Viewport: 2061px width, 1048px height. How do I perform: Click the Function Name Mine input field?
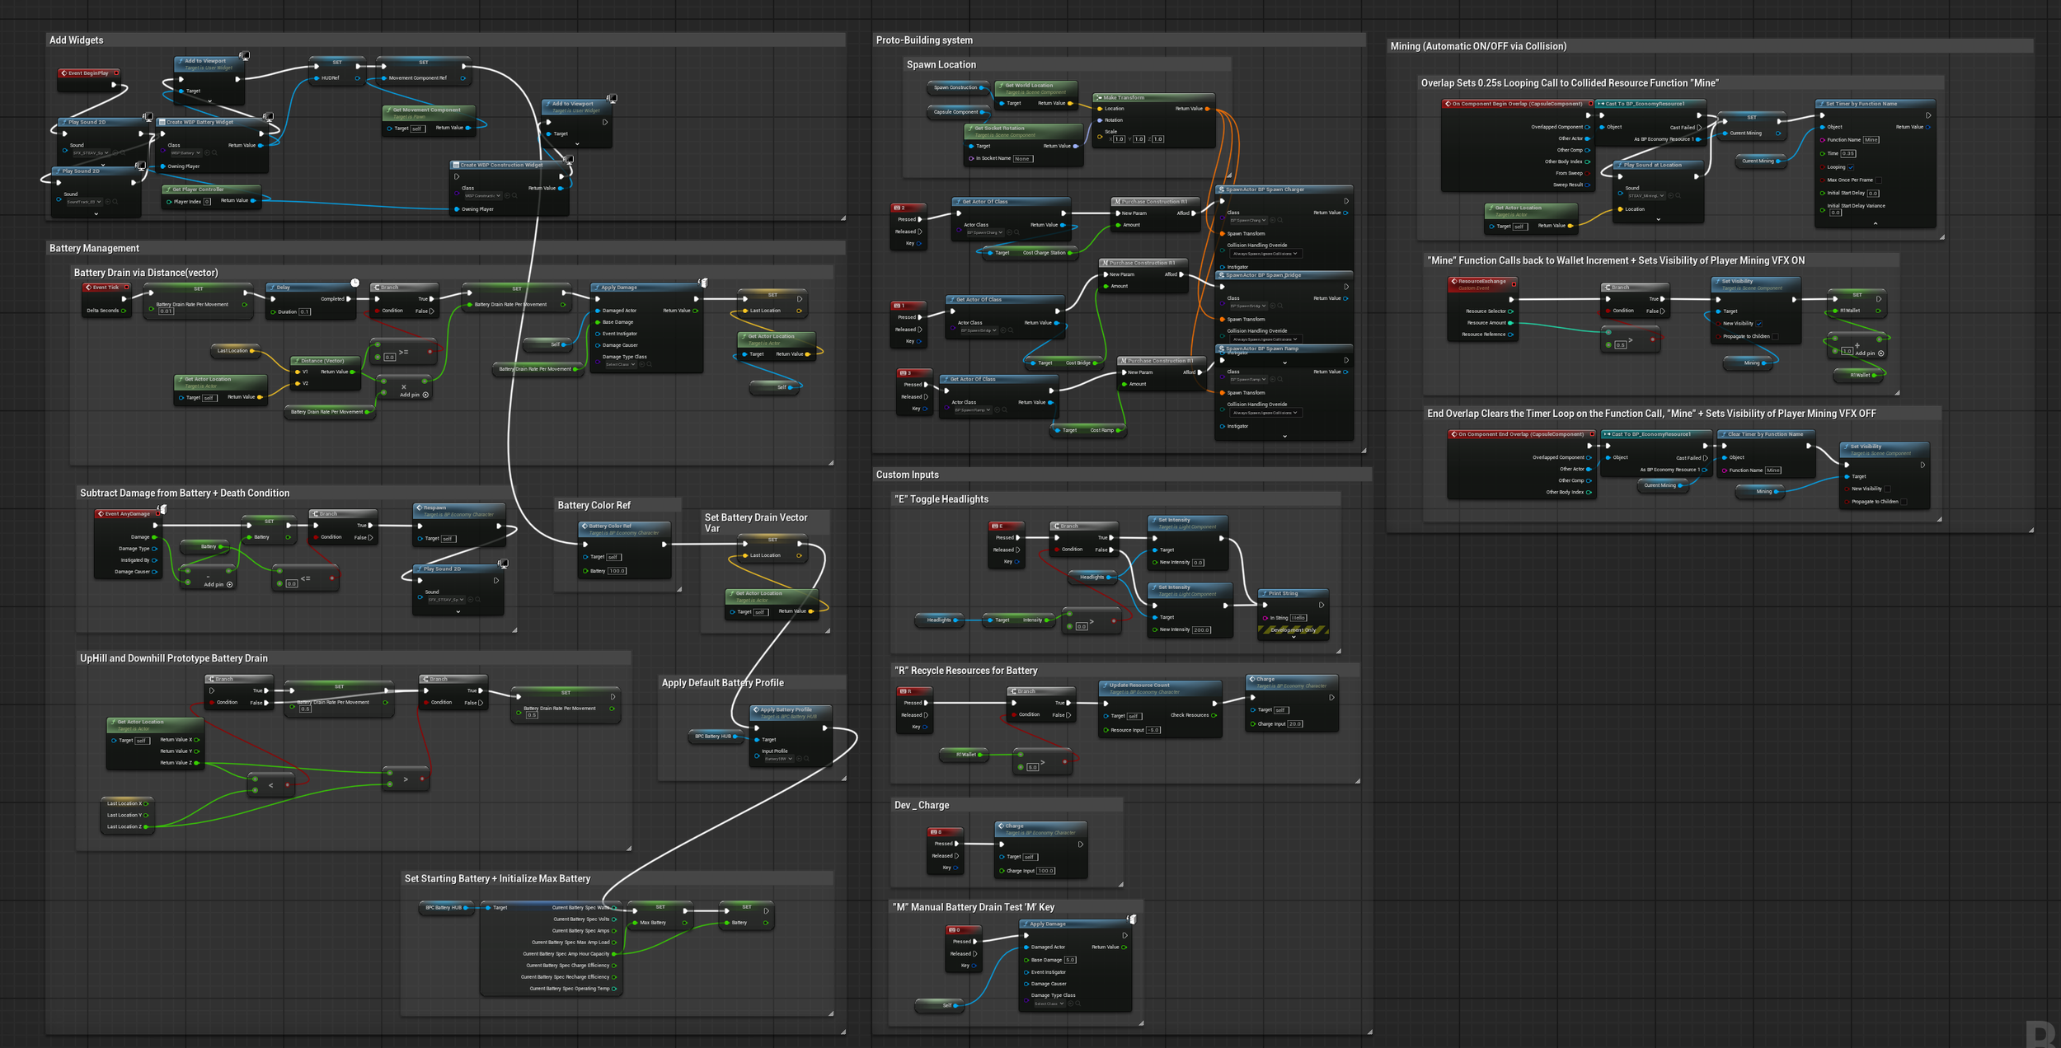[1871, 140]
